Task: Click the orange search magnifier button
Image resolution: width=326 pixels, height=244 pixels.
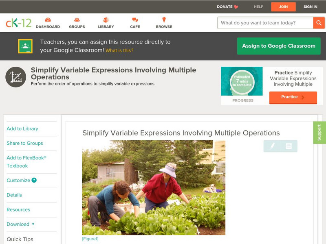Action: pyautogui.click(x=319, y=23)
